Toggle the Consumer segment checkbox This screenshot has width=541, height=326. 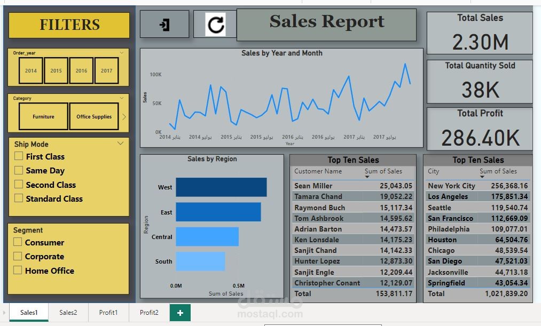(18, 242)
